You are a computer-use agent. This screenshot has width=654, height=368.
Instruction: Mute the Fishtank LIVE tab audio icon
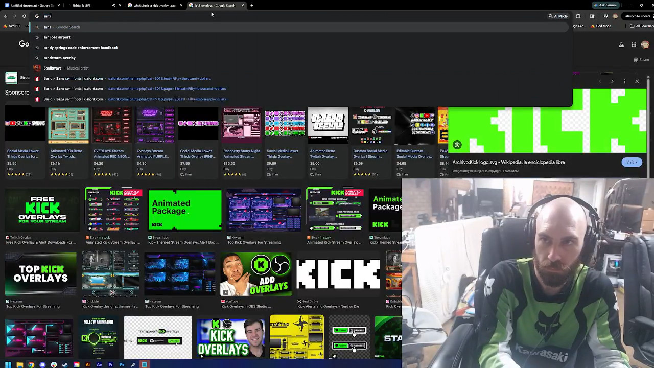pos(114,5)
